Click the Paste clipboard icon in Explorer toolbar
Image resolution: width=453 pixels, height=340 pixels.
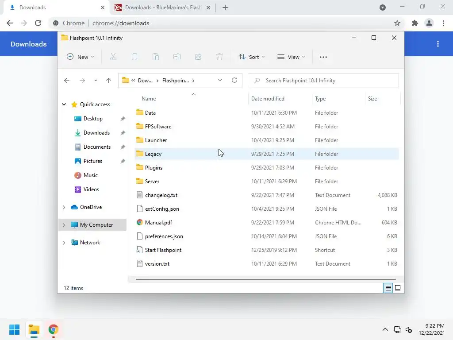click(156, 57)
